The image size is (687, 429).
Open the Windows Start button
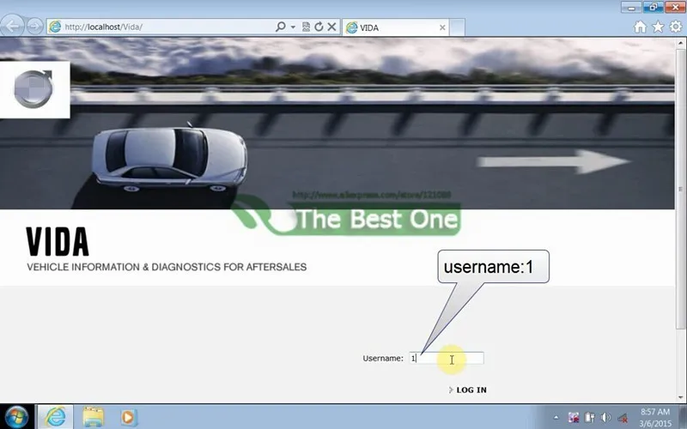[x=16, y=417]
